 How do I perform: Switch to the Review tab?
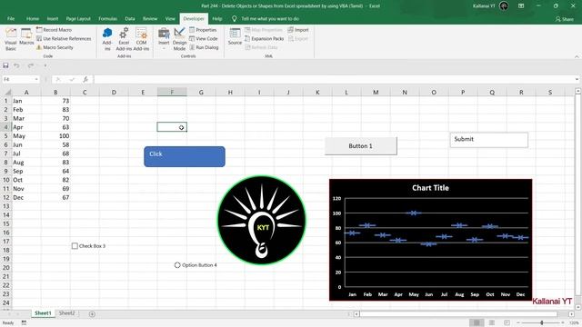150,18
